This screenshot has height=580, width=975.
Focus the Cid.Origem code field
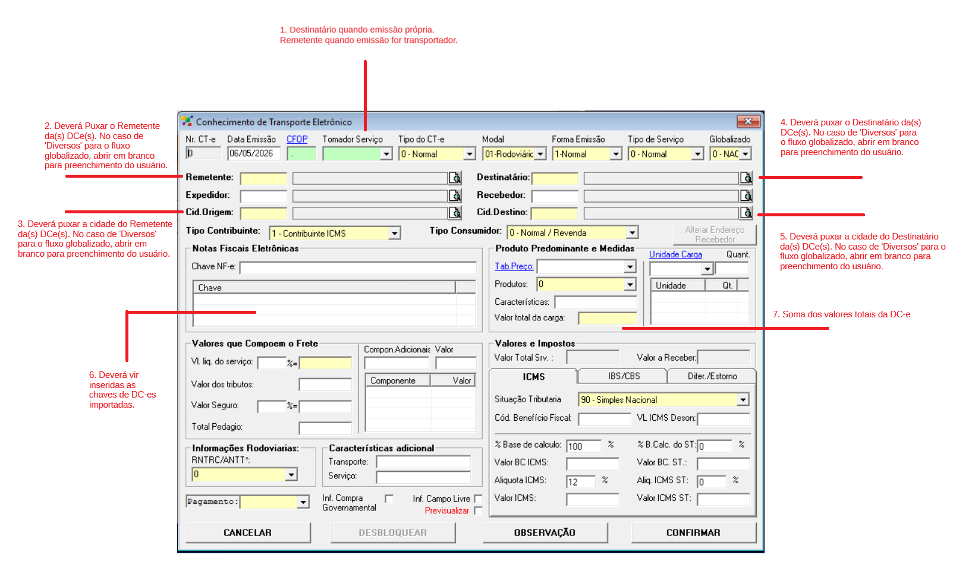coord(263,213)
